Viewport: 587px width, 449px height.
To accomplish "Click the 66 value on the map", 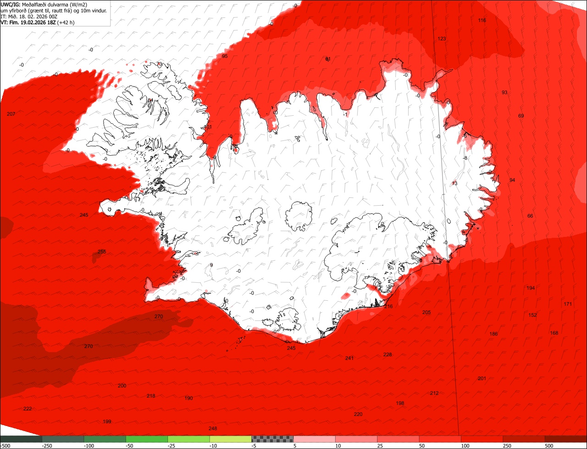I will point(530,216).
